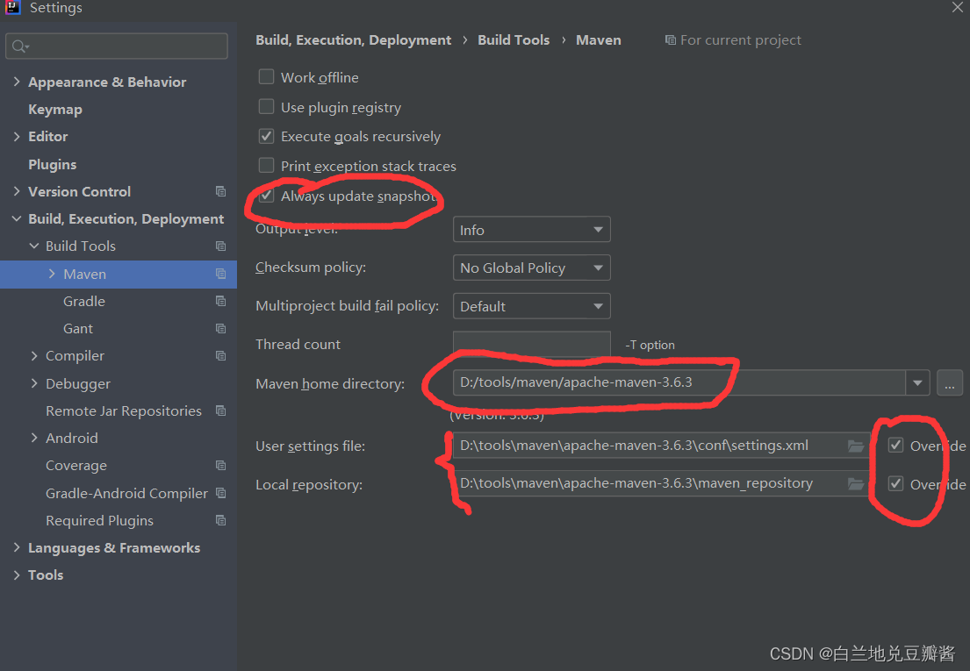Image resolution: width=970 pixels, height=671 pixels.
Task: Collapse Build, Execution, Deployment section
Action: pyautogui.click(x=17, y=218)
